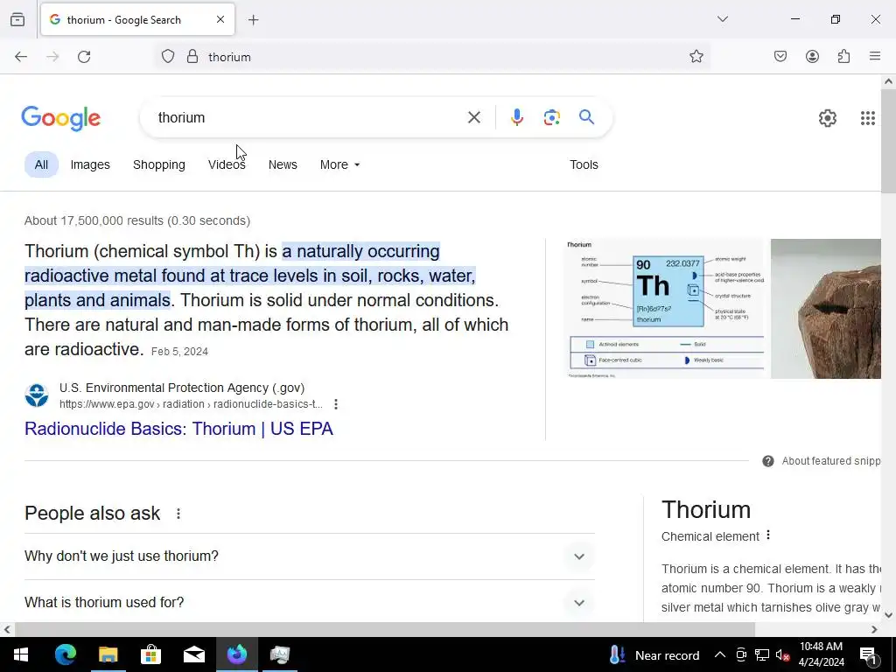Bookmark this page with the star
The width and height of the screenshot is (896, 672).
(696, 56)
